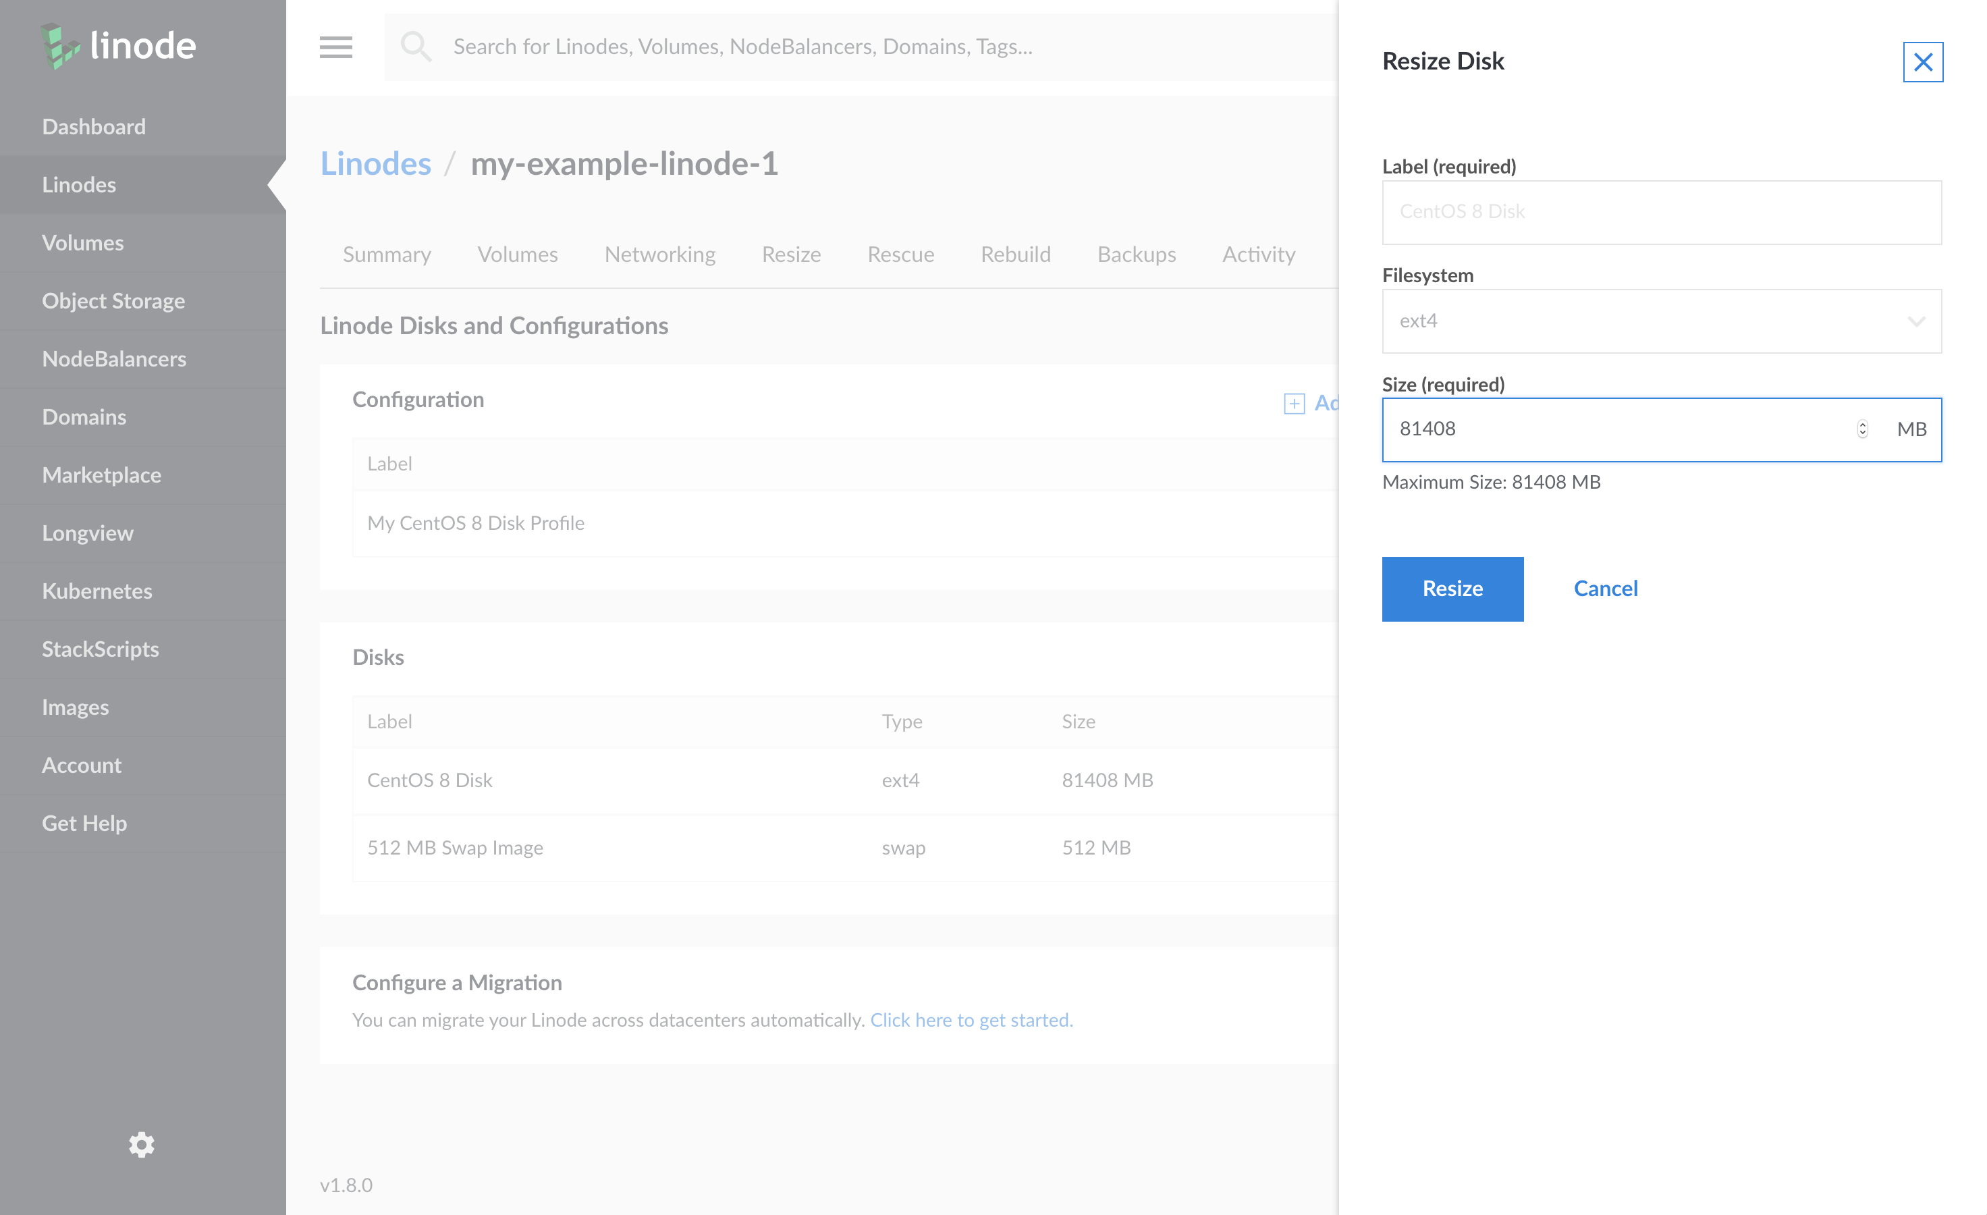This screenshot has height=1215, width=1987.
Task: Go to Linodes breadcrumb link
Action: [376, 163]
